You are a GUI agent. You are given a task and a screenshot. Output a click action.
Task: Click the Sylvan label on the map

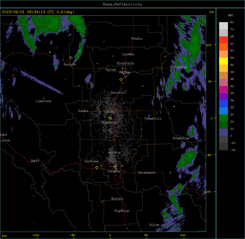(111, 70)
